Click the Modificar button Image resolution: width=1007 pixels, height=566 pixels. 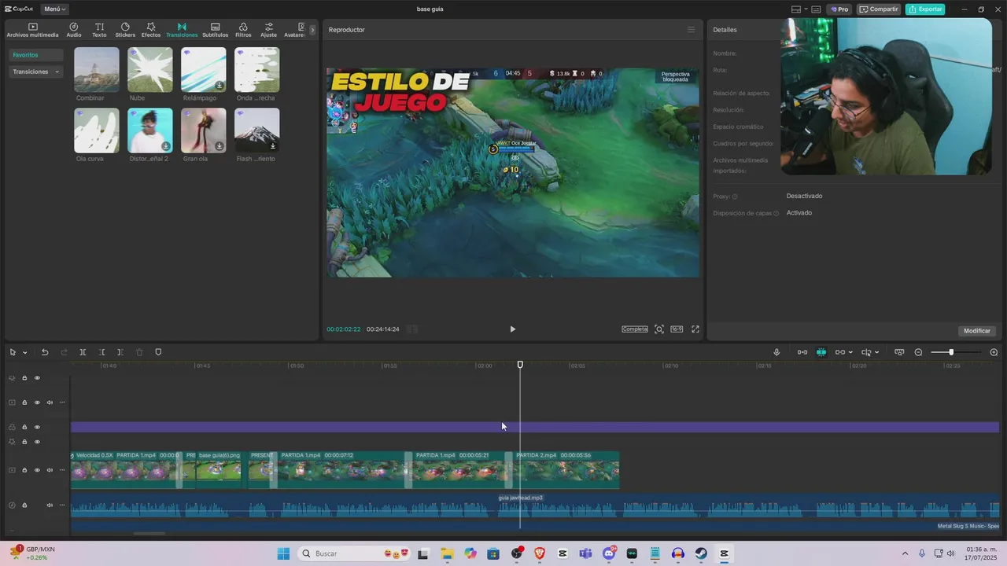(977, 331)
